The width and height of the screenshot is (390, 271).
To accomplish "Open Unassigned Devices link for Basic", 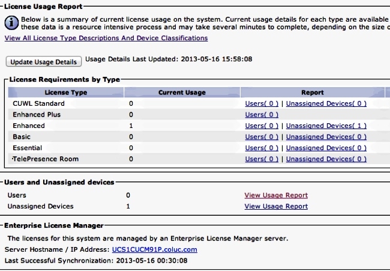I will coord(326,136).
